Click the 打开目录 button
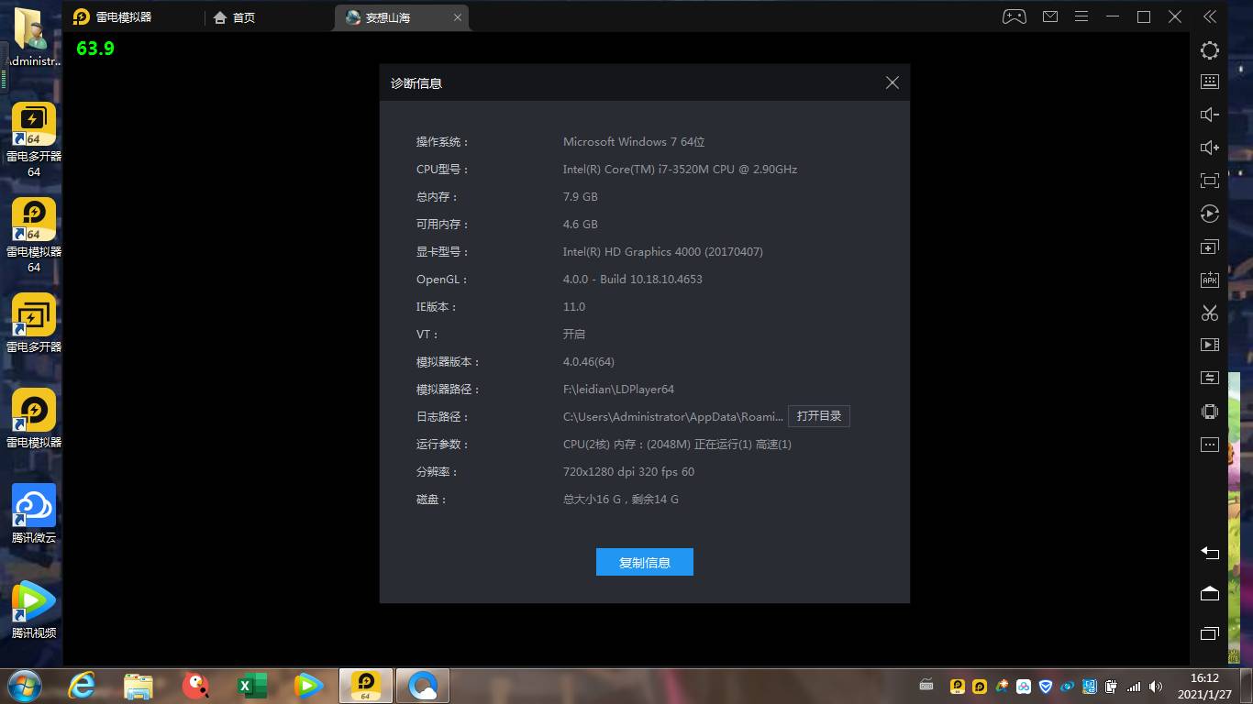This screenshot has width=1253, height=704. coord(818,416)
